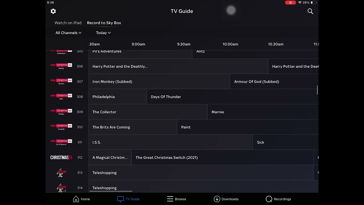364x205 pixels.
Task: Open Marnie programme on channel 309
Action: 263,112
